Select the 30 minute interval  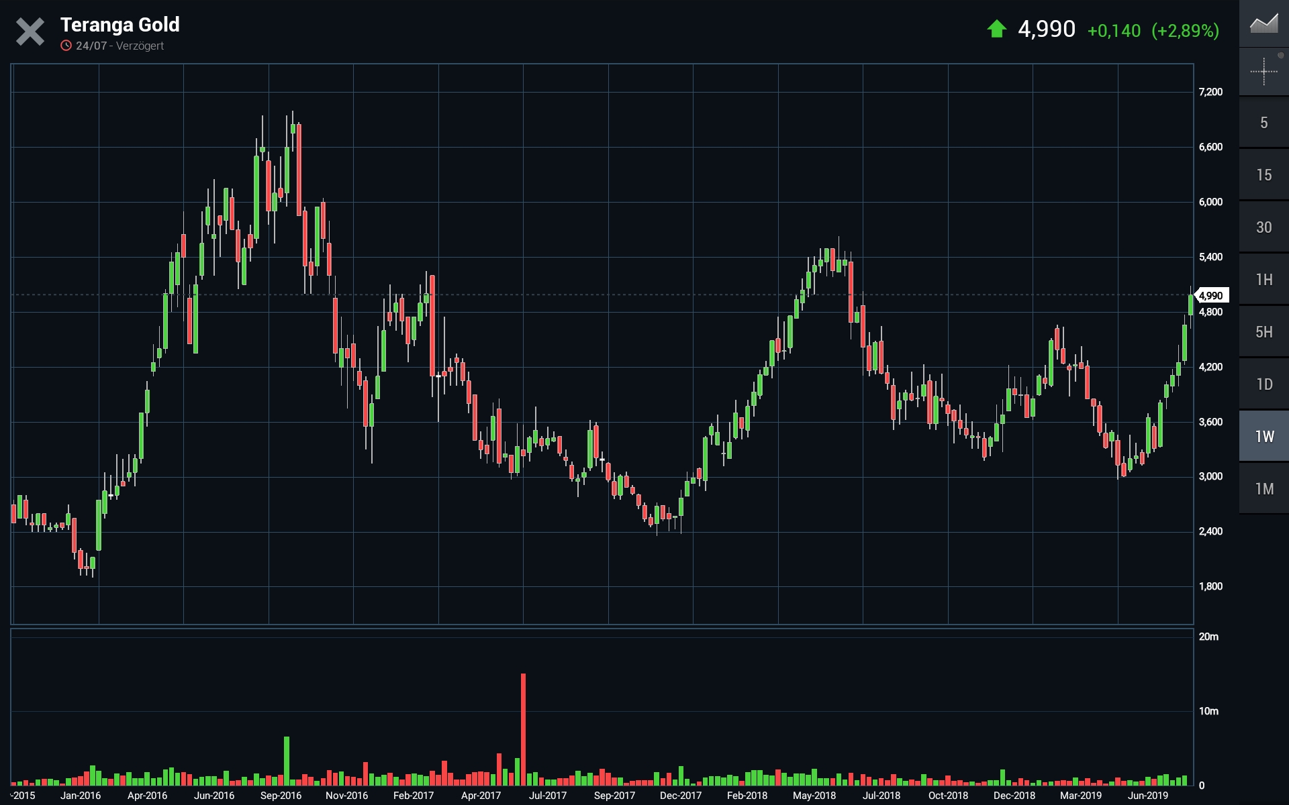coord(1263,227)
